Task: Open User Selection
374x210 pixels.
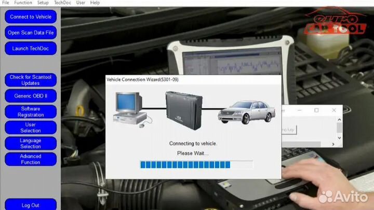Action: [31, 128]
